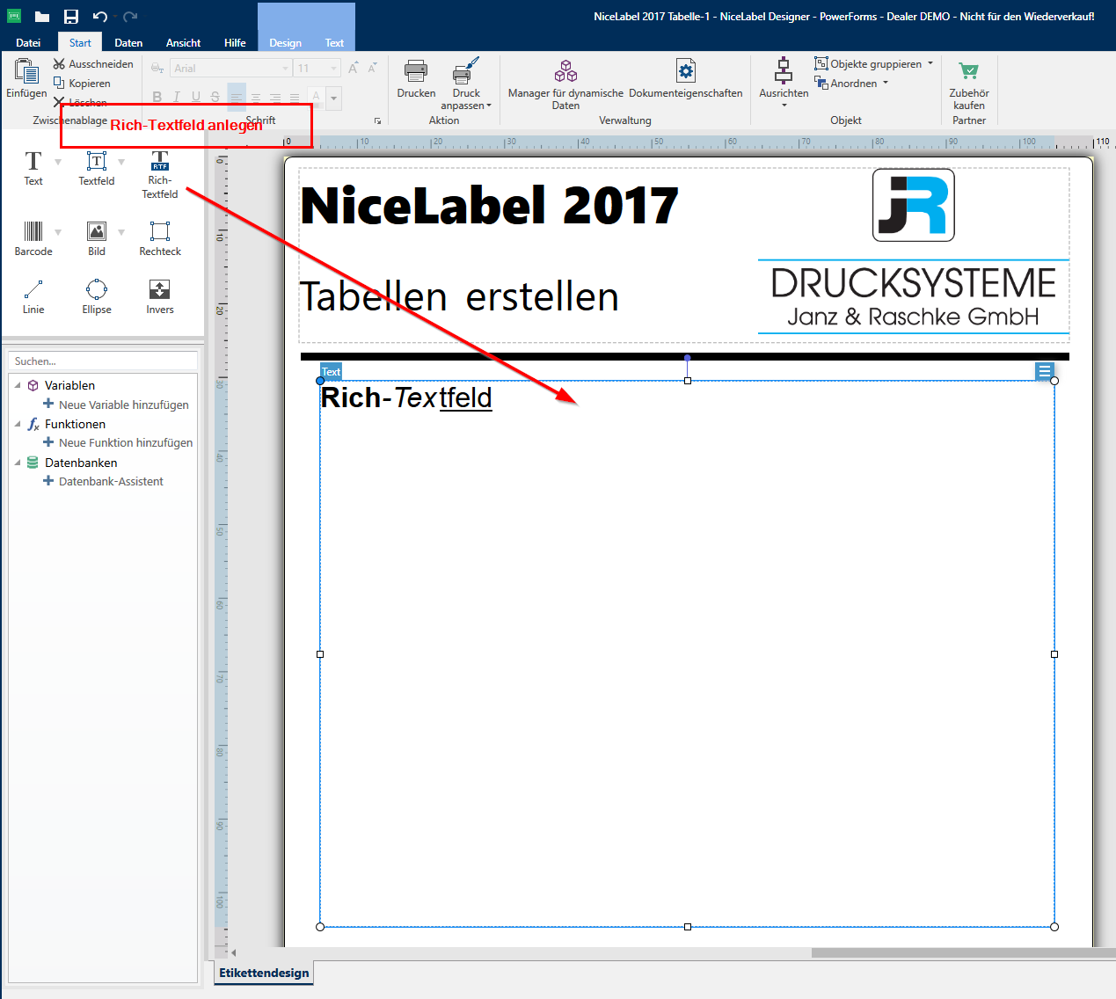The width and height of the screenshot is (1116, 999).
Task: Select the Textfeld tool
Action: click(97, 167)
